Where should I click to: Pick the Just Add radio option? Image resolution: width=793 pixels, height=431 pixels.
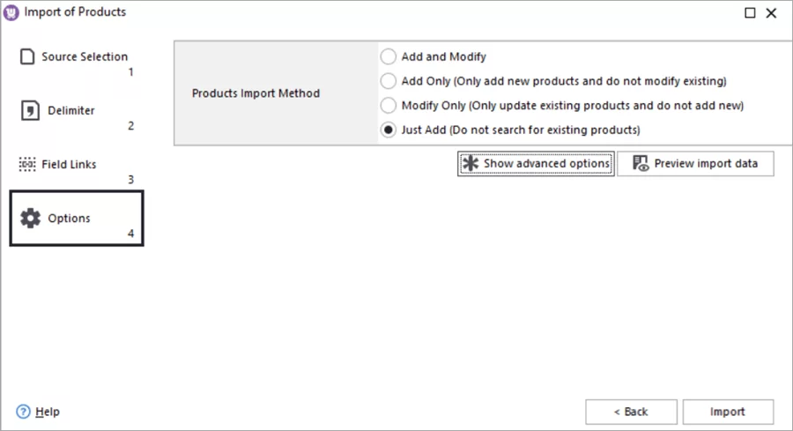coord(389,130)
